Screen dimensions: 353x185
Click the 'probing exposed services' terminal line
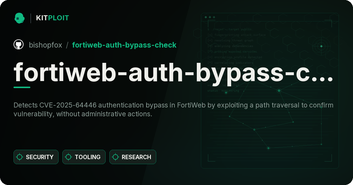click(232, 52)
